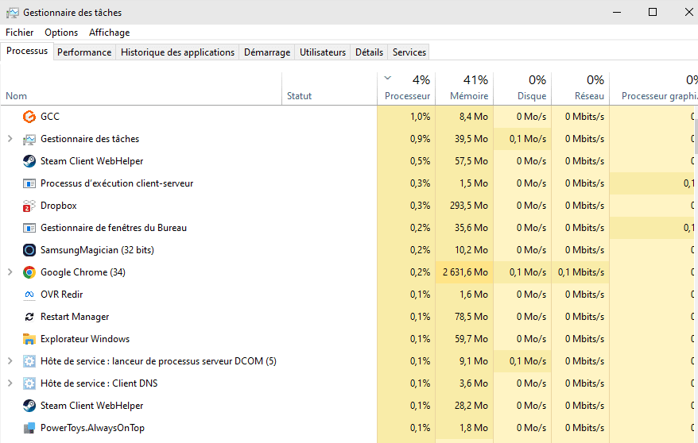Screen dimensions: 698x443
Task: Click the Google Chrome process icon
Action: click(x=29, y=272)
